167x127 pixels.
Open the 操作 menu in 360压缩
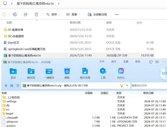114,62
